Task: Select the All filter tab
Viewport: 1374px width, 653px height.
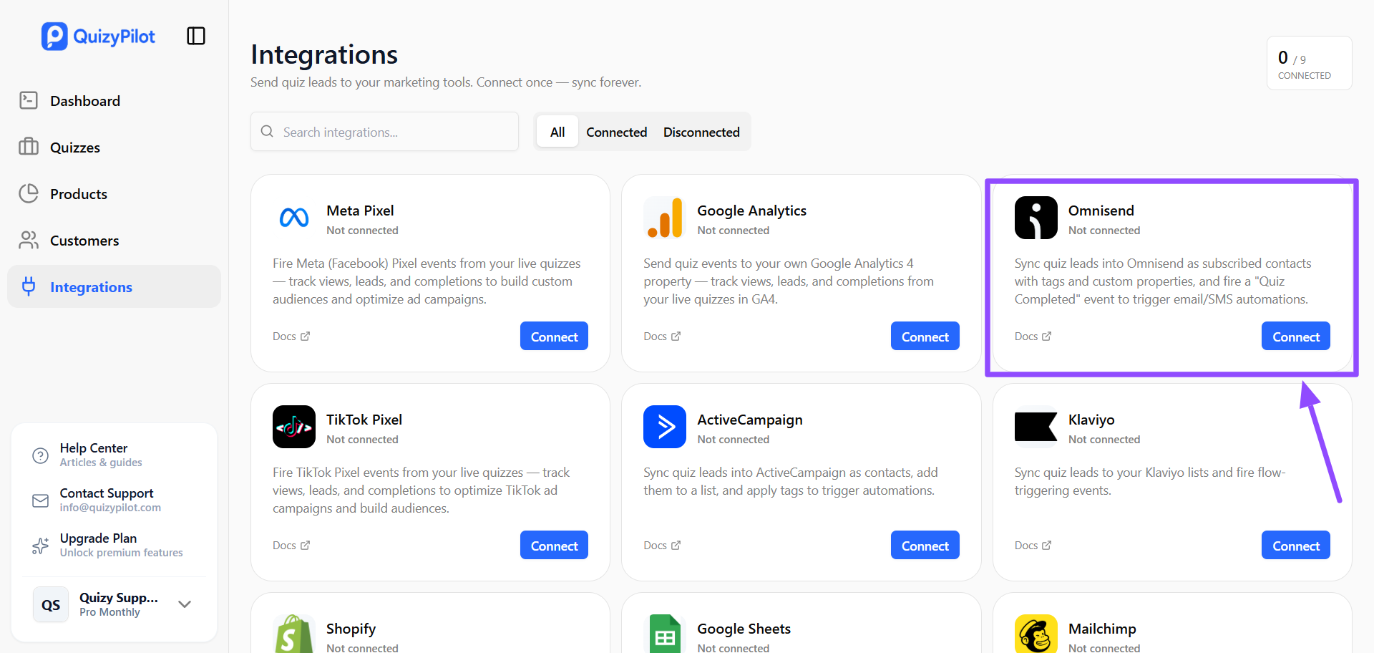Action: (557, 132)
